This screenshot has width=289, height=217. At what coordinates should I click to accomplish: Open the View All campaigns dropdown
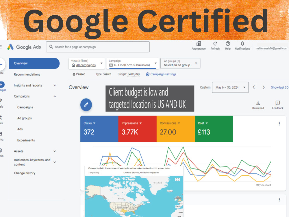pos(87,63)
